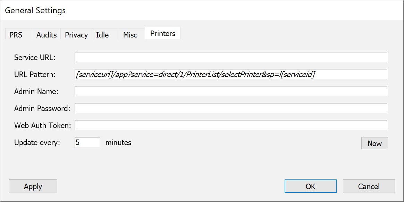Screen dimensions: 404x202
Task: Click the "Admin Password:" label text
Action: point(42,109)
